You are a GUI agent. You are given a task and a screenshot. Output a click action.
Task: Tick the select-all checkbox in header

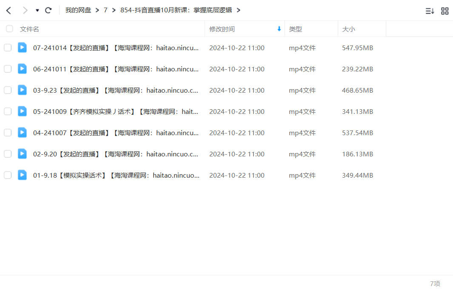[9, 28]
